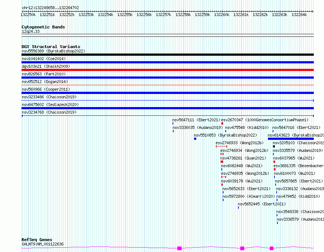Image resolution: width=324 pixels, height=252 pixels.
Task: Select nsv5647016 (Ebert2021) label
Action: pos(296,127)
